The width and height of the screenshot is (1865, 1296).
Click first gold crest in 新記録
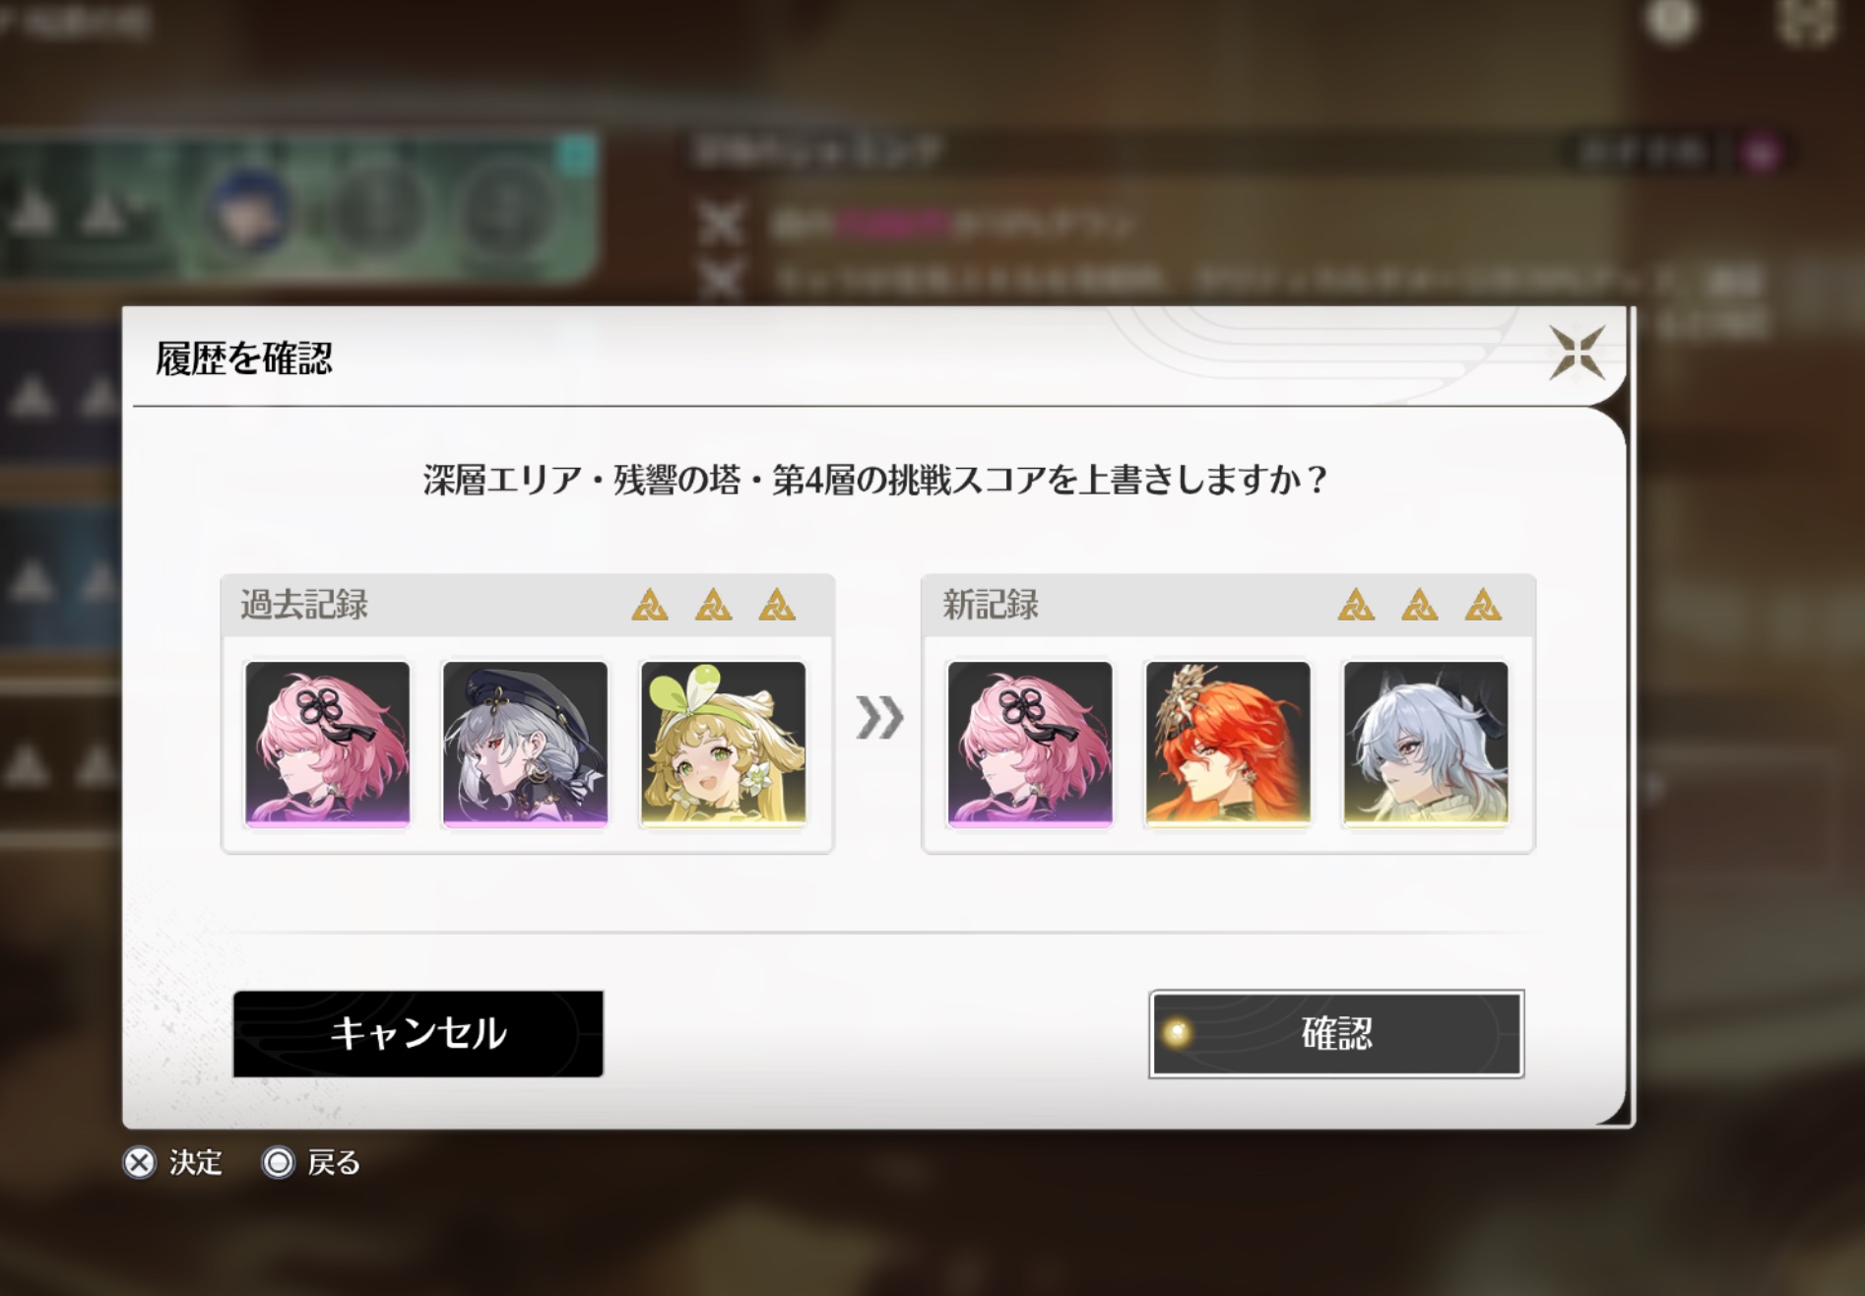[x=1356, y=605]
